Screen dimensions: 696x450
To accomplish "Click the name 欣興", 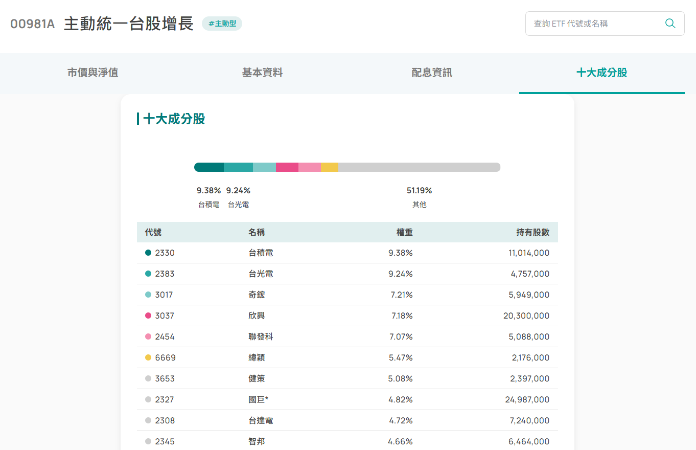I will click(257, 316).
